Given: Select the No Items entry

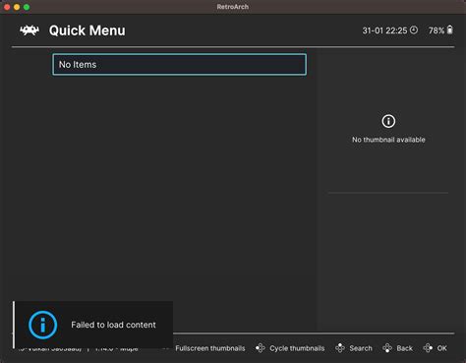Looking at the screenshot, I should (x=180, y=65).
